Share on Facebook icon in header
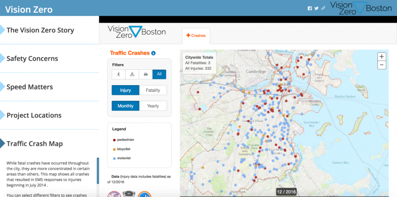This screenshot has height=197, width=397. (x=310, y=8)
